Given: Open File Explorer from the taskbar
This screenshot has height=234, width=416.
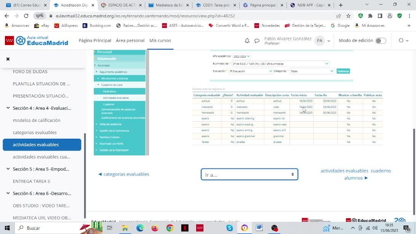Looking at the screenshot, I should tap(125, 228).
